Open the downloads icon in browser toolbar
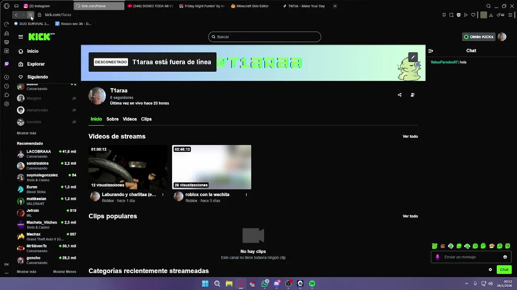This screenshot has height=290, width=517. point(491,15)
